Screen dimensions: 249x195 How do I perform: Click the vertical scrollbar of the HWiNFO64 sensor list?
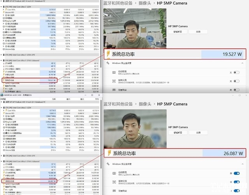tap(101, 134)
